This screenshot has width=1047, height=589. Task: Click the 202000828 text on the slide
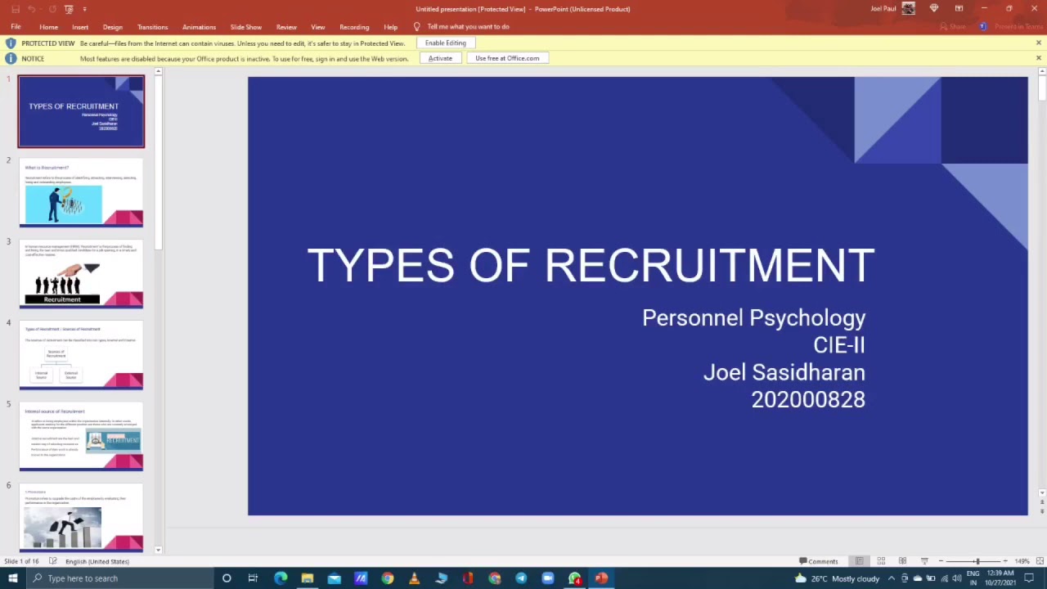[808, 399]
